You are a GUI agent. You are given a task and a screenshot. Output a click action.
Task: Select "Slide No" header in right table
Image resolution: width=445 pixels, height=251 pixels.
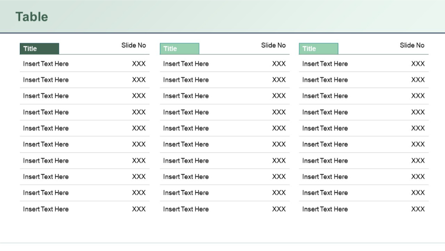click(412, 45)
